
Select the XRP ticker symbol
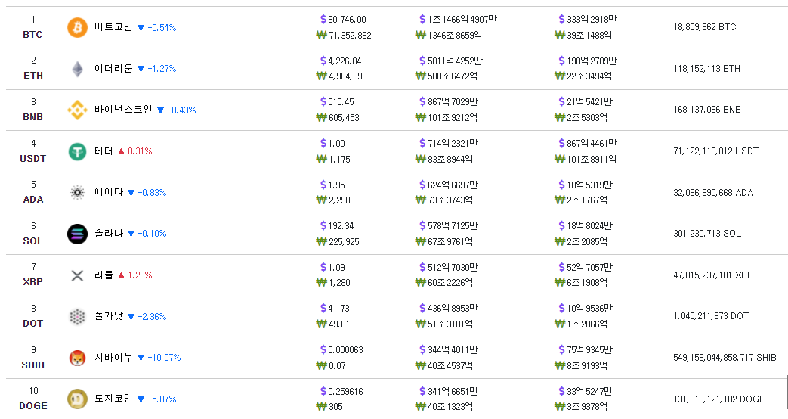tap(32, 282)
